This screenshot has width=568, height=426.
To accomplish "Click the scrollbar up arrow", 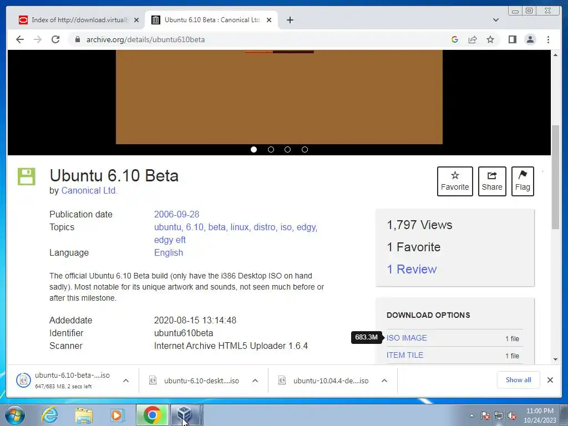I will 555,55.
